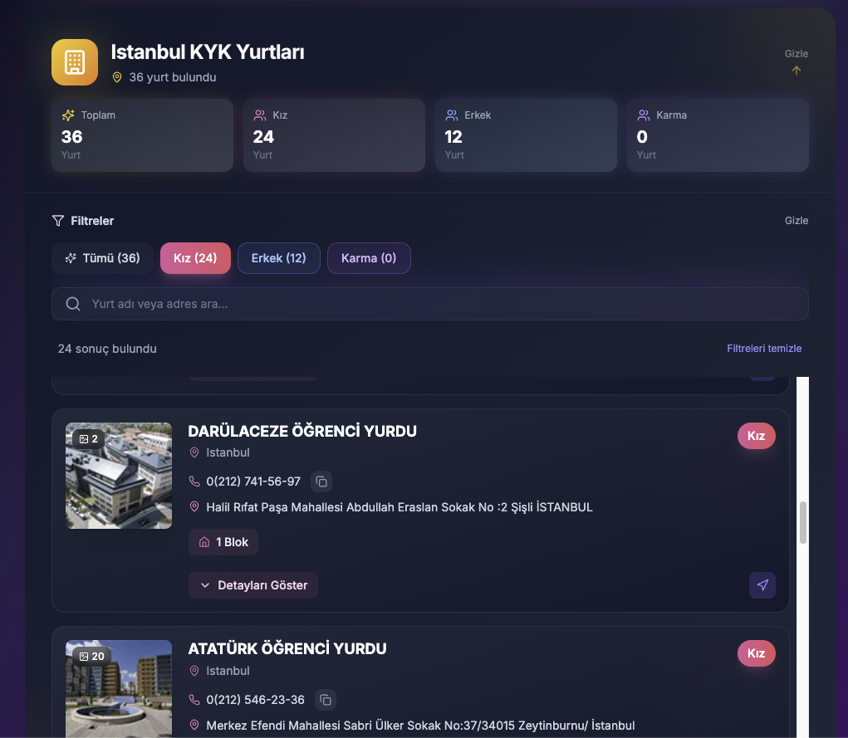Click the Karma users icon in stats
Viewport: 848px width, 738px height.
(644, 115)
